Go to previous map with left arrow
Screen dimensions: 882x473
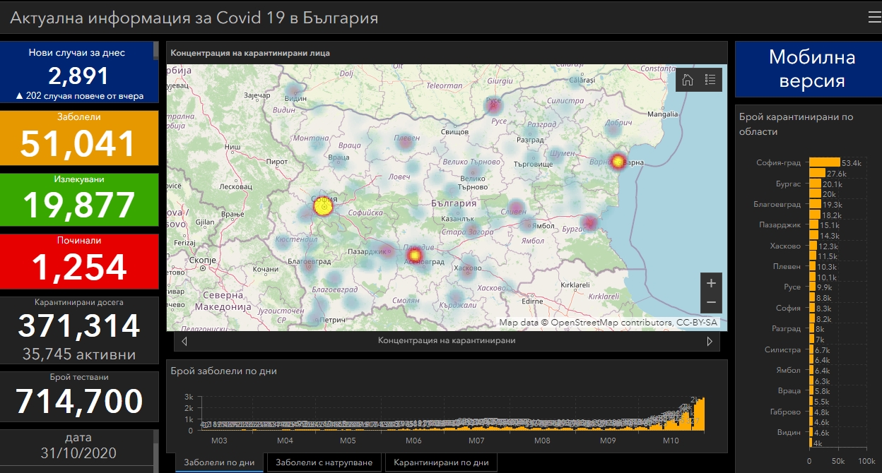[184, 341]
